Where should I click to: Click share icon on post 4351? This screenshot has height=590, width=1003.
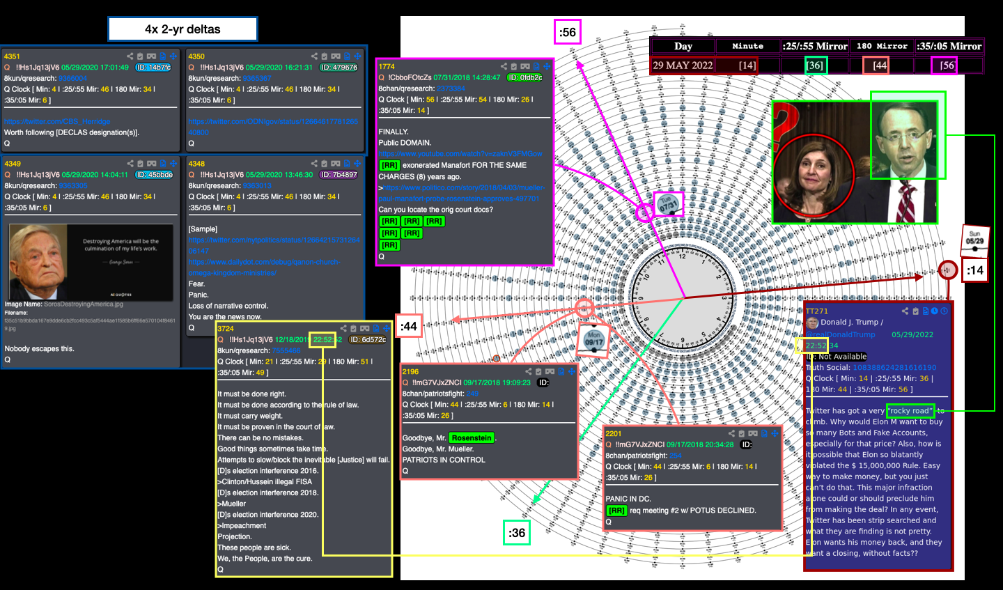[130, 56]
